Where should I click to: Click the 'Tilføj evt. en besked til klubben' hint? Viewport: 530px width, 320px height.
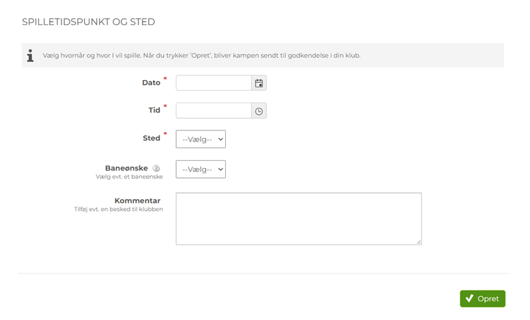pyautogui.click(x=119, y=210)
